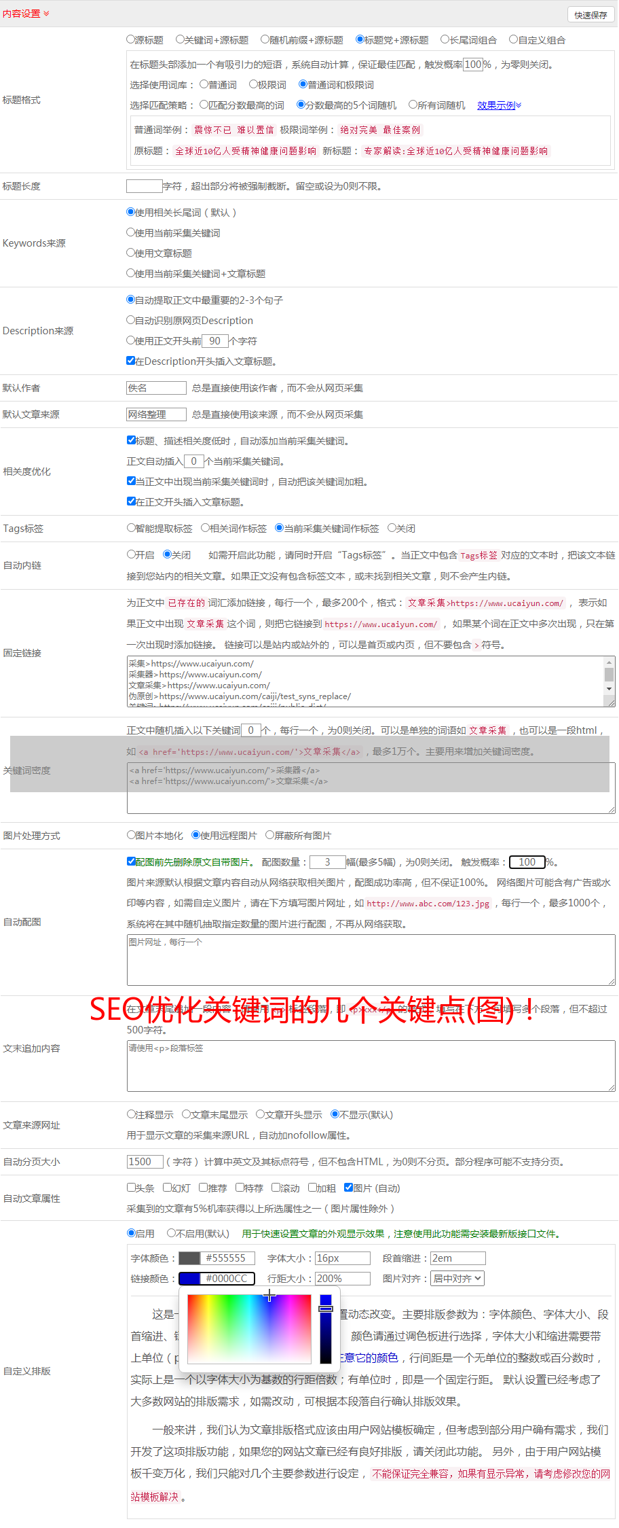Viewport: 619px width, 1528px height.
Task: Click the 配图数量 input field
Action: point(328,862)
